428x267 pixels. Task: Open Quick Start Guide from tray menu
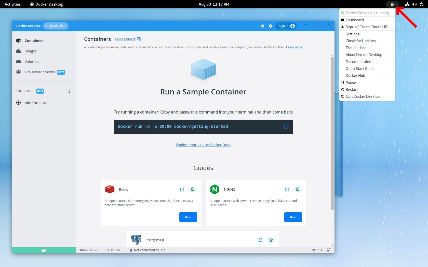[367, 69]
